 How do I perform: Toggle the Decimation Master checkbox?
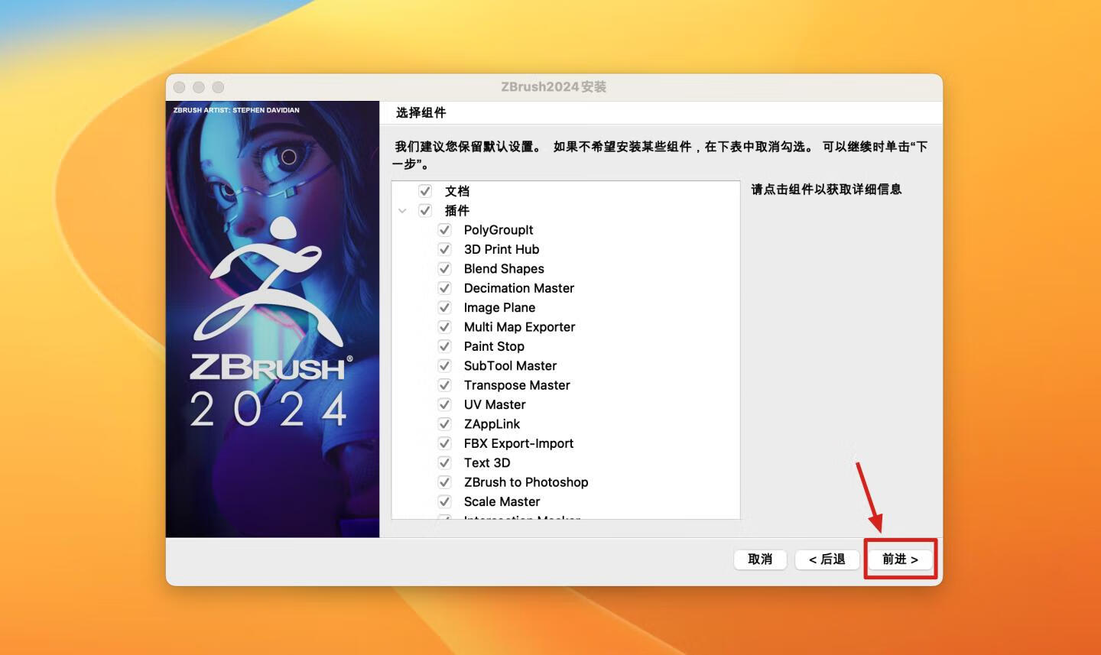click(444, 288)
